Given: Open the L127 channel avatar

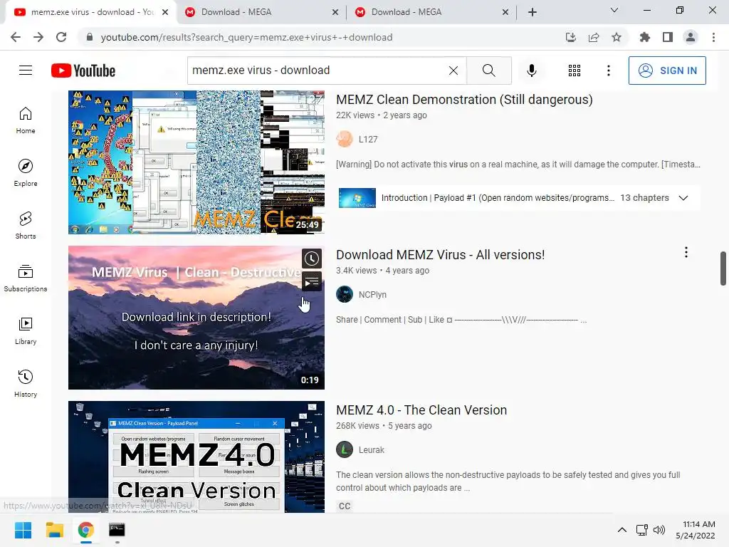Looking at the screenshot, I should point(345,139).
